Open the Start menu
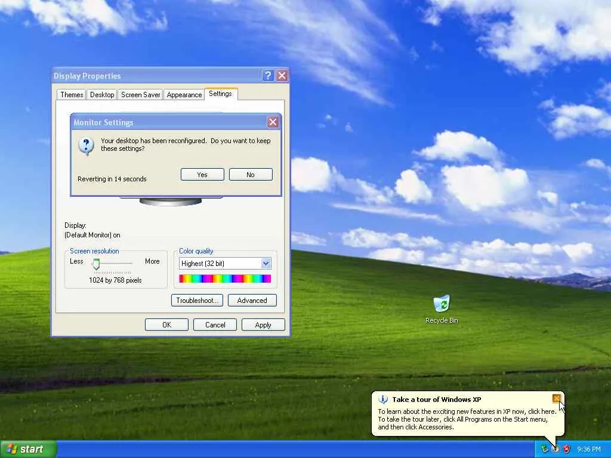Image resolution: width=611 pixels, height=458 pixels. pos(27,449)
